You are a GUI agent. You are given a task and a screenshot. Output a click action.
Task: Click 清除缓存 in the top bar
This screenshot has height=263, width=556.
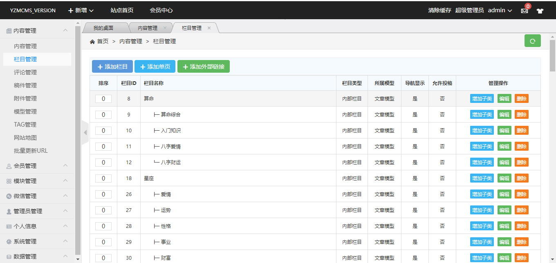pyautogui.click(x=439, y=10)
